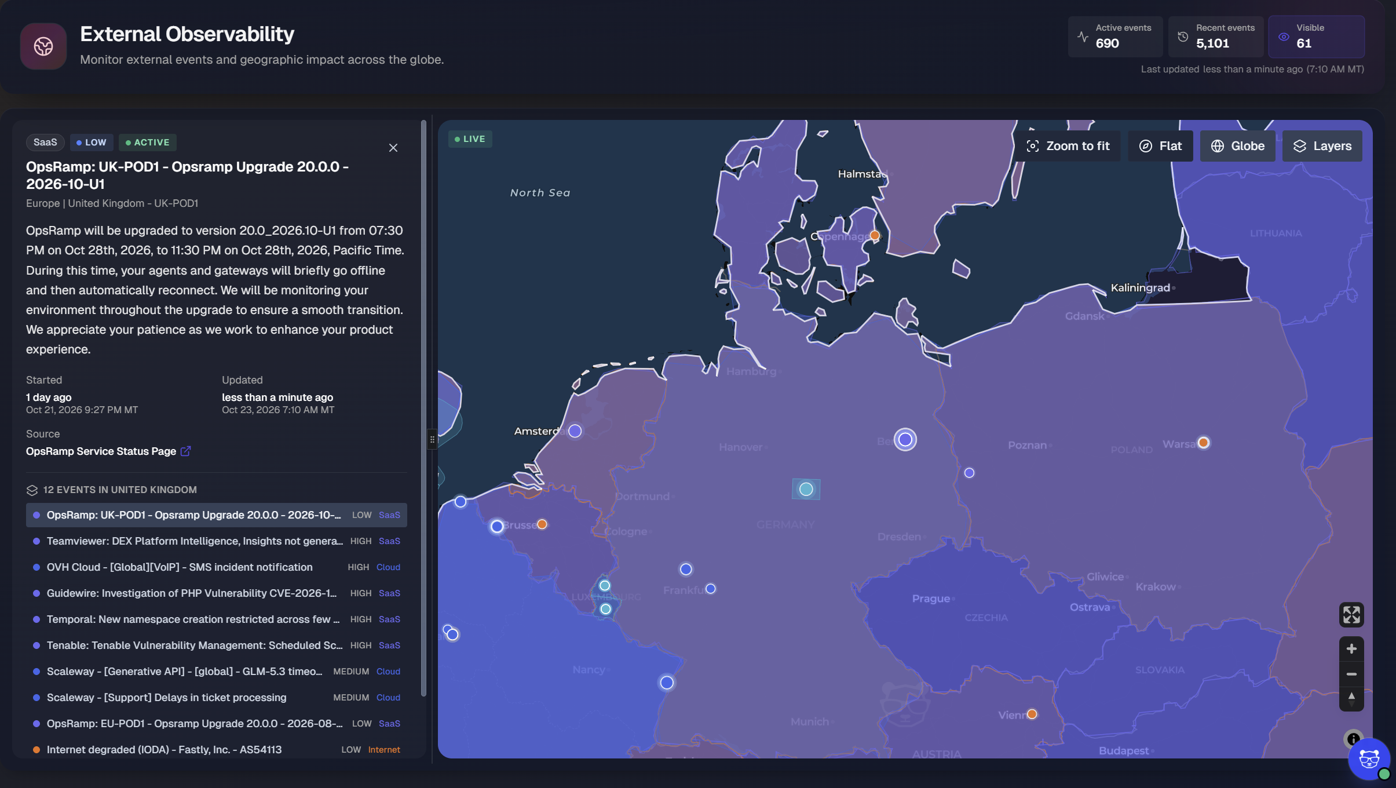Screen dimensions: 1396x788
Task: Click the blue marker left of Brussels
Action: (x=496, y=527)
